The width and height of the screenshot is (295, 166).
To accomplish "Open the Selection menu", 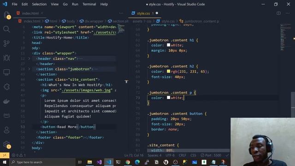I will point(39,4).
